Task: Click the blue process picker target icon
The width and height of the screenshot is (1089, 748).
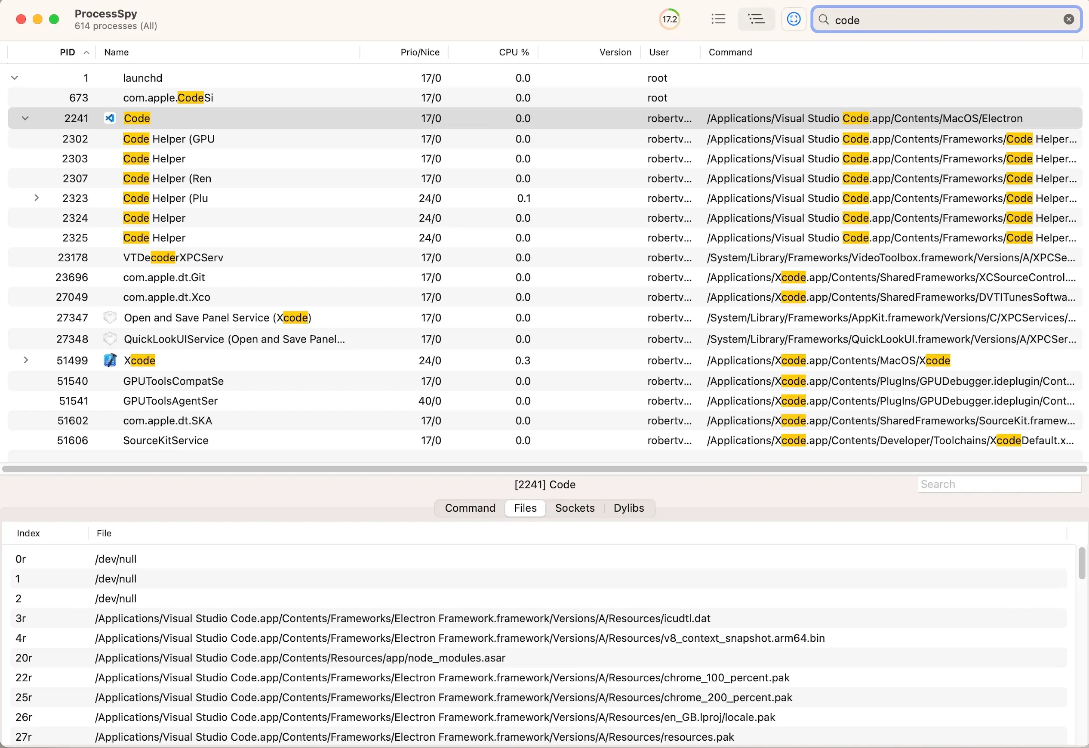Action: [x=794, y=19]
